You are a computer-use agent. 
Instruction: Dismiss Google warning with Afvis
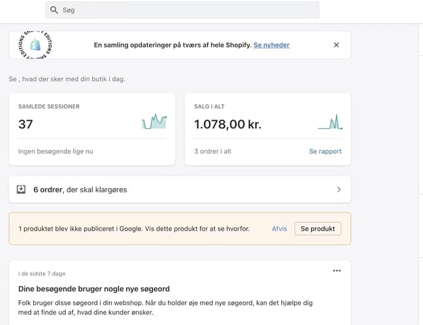279,229
